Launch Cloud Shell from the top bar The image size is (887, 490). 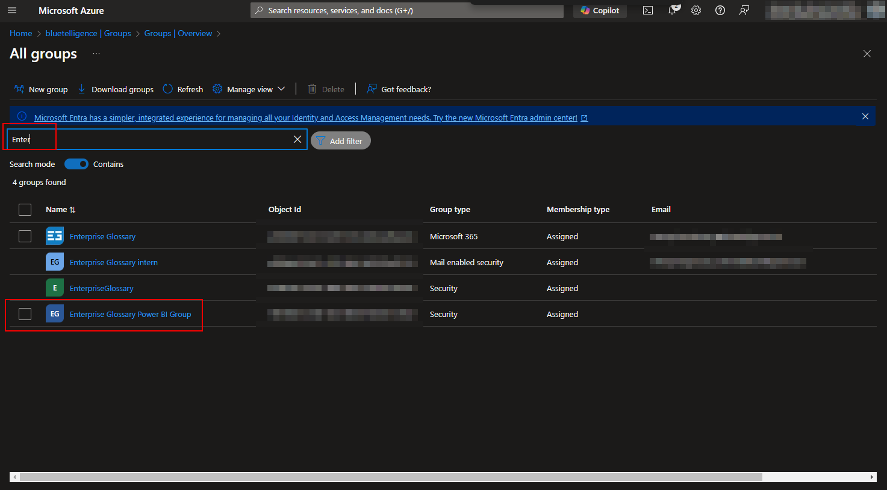click(x=648, y=11)
